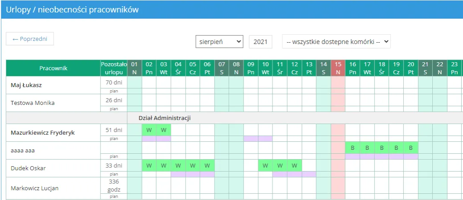Open the month dropdown showing sierpień
463x200 pixels.
tap(219, 42)
